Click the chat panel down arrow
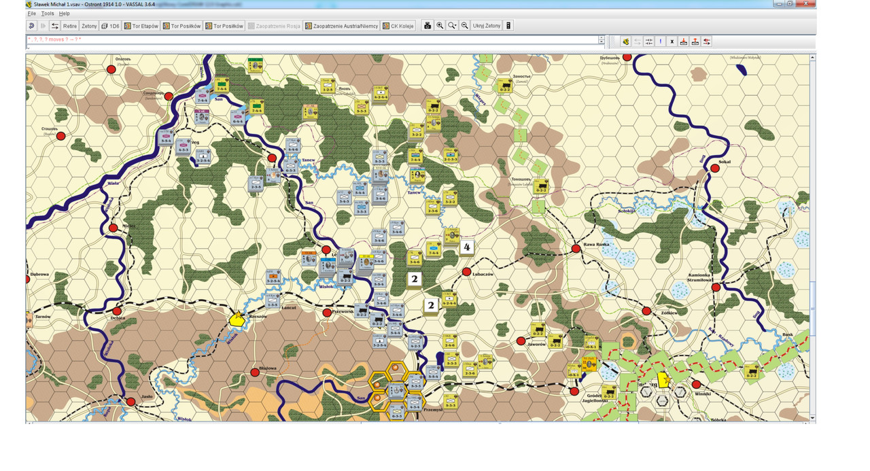The height and width of the screenshot is (471, 870). (x=602, y=43)
